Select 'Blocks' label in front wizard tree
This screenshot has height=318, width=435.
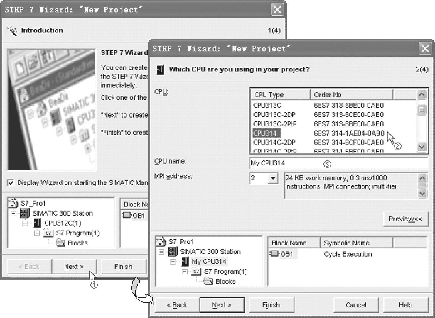point(226,281)
